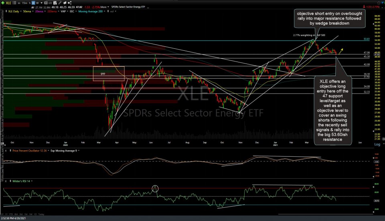Click the -1.33 (-2.75%) change readout
The image size is (385, 221).
[373, 7]
